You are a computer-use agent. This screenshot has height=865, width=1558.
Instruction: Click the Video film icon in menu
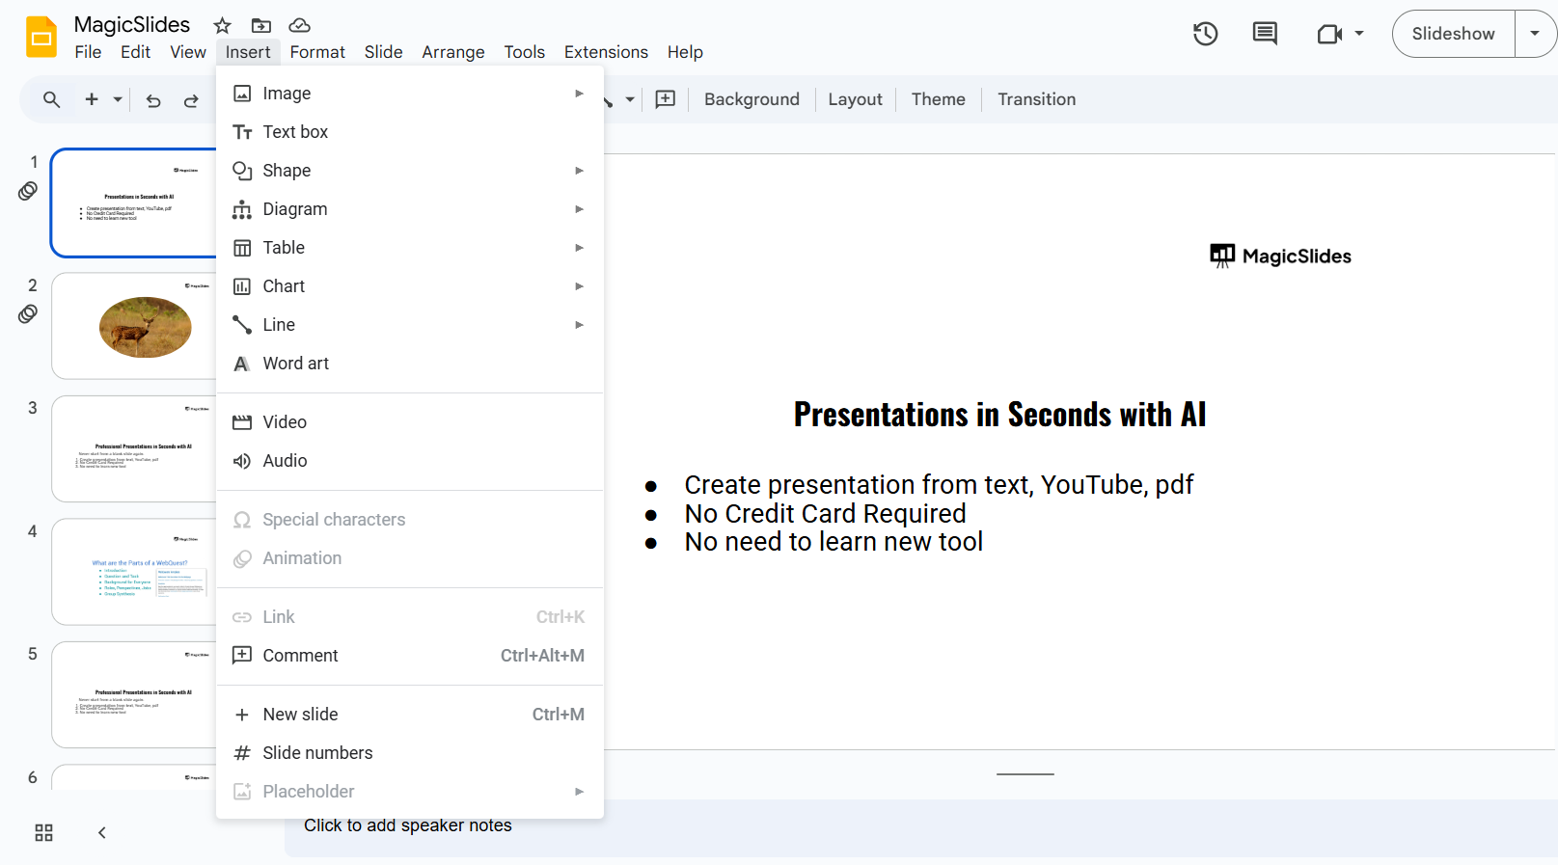click(242, 422)
